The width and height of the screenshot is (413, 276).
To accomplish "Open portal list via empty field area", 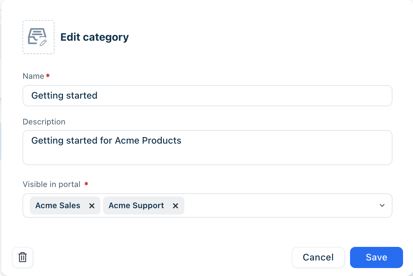I will pos(280,206).
